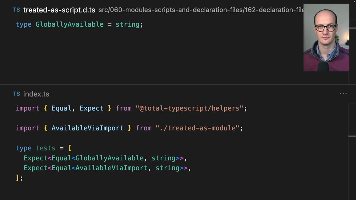356x200 pixels.
Task: Click the src/060-modules breadcrumb file path
Action: [x=200, y=10]
